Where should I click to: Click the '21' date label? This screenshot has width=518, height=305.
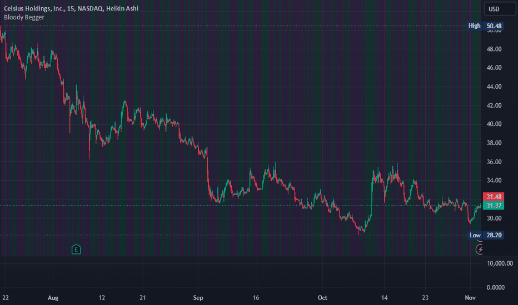click(143, 298)
